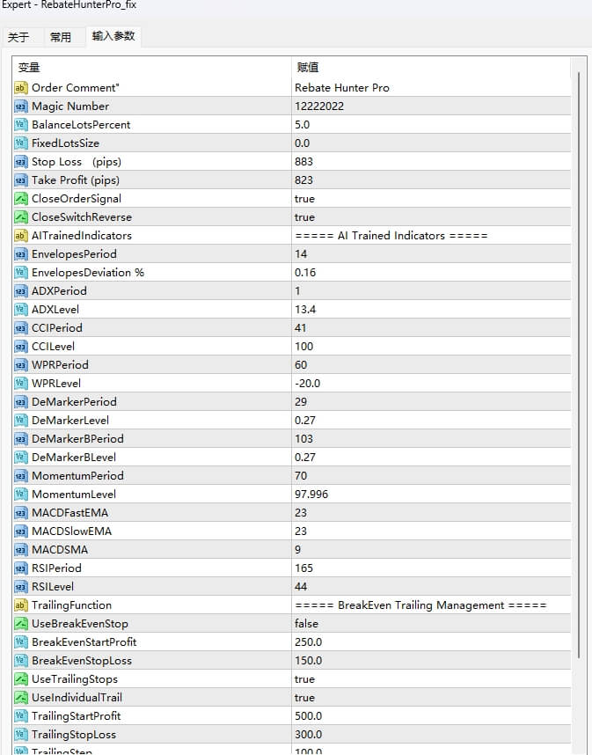Screen dimensions: 592x755
Task: Click the ADXPeriod integer icon
Action: pos(21,291)
